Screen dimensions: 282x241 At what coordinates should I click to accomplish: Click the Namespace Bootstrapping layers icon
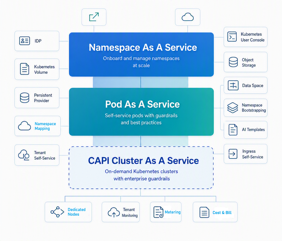click(x=232, y=108)
